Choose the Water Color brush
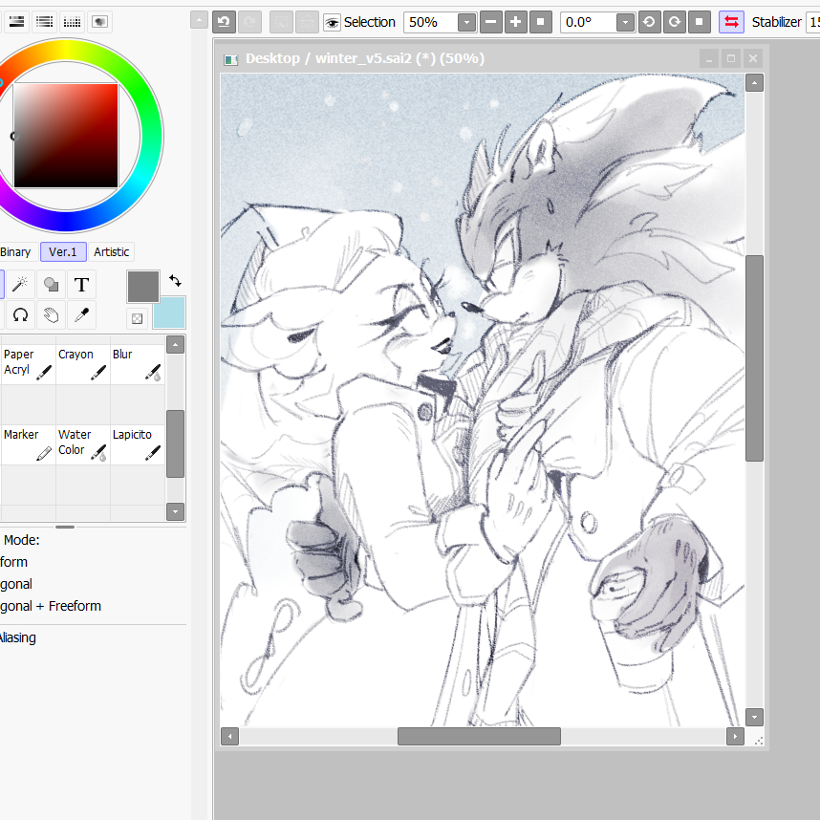Viewport: 820px width, 820px height. [x=82, y=445]
